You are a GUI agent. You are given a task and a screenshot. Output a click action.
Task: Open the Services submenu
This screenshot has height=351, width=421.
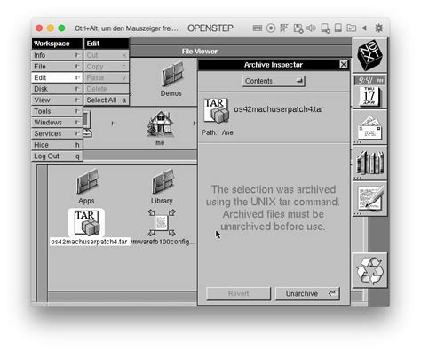coord(57,133)
